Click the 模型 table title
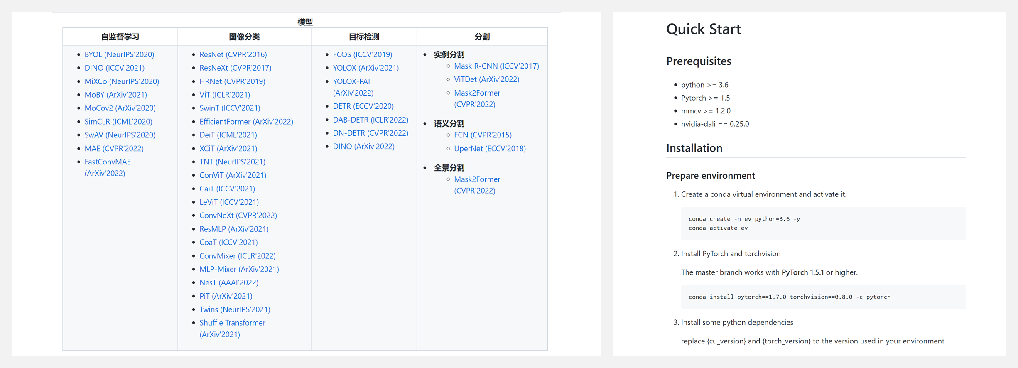 click(x=305, y=22)
